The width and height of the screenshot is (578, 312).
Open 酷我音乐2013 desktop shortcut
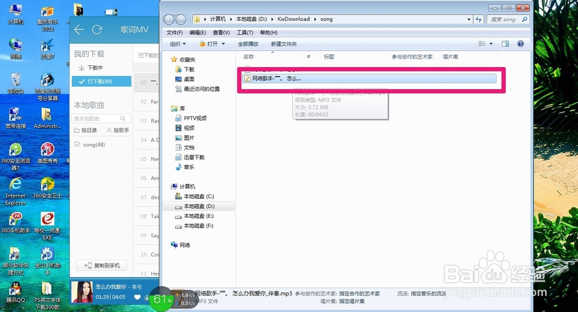point(47,18)
